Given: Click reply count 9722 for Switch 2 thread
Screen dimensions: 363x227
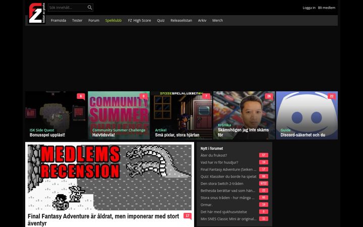Looking at the screenshot, I should tap(264, 184).
